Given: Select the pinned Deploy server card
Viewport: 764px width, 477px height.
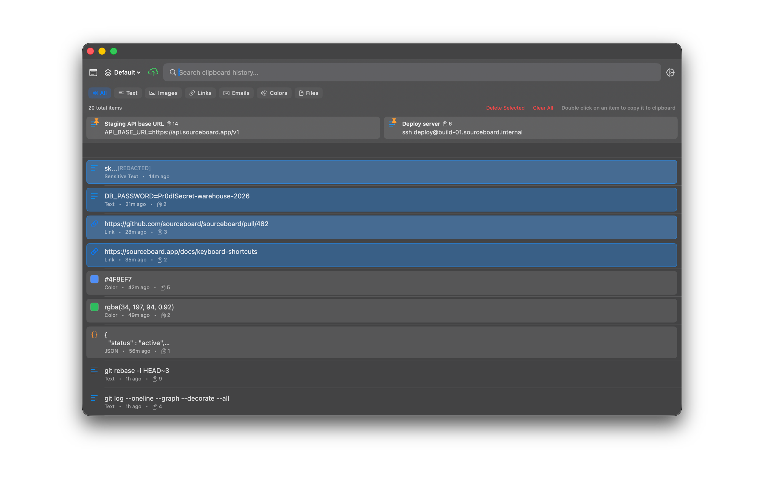Looking at the screenshot, I should 530,128.
